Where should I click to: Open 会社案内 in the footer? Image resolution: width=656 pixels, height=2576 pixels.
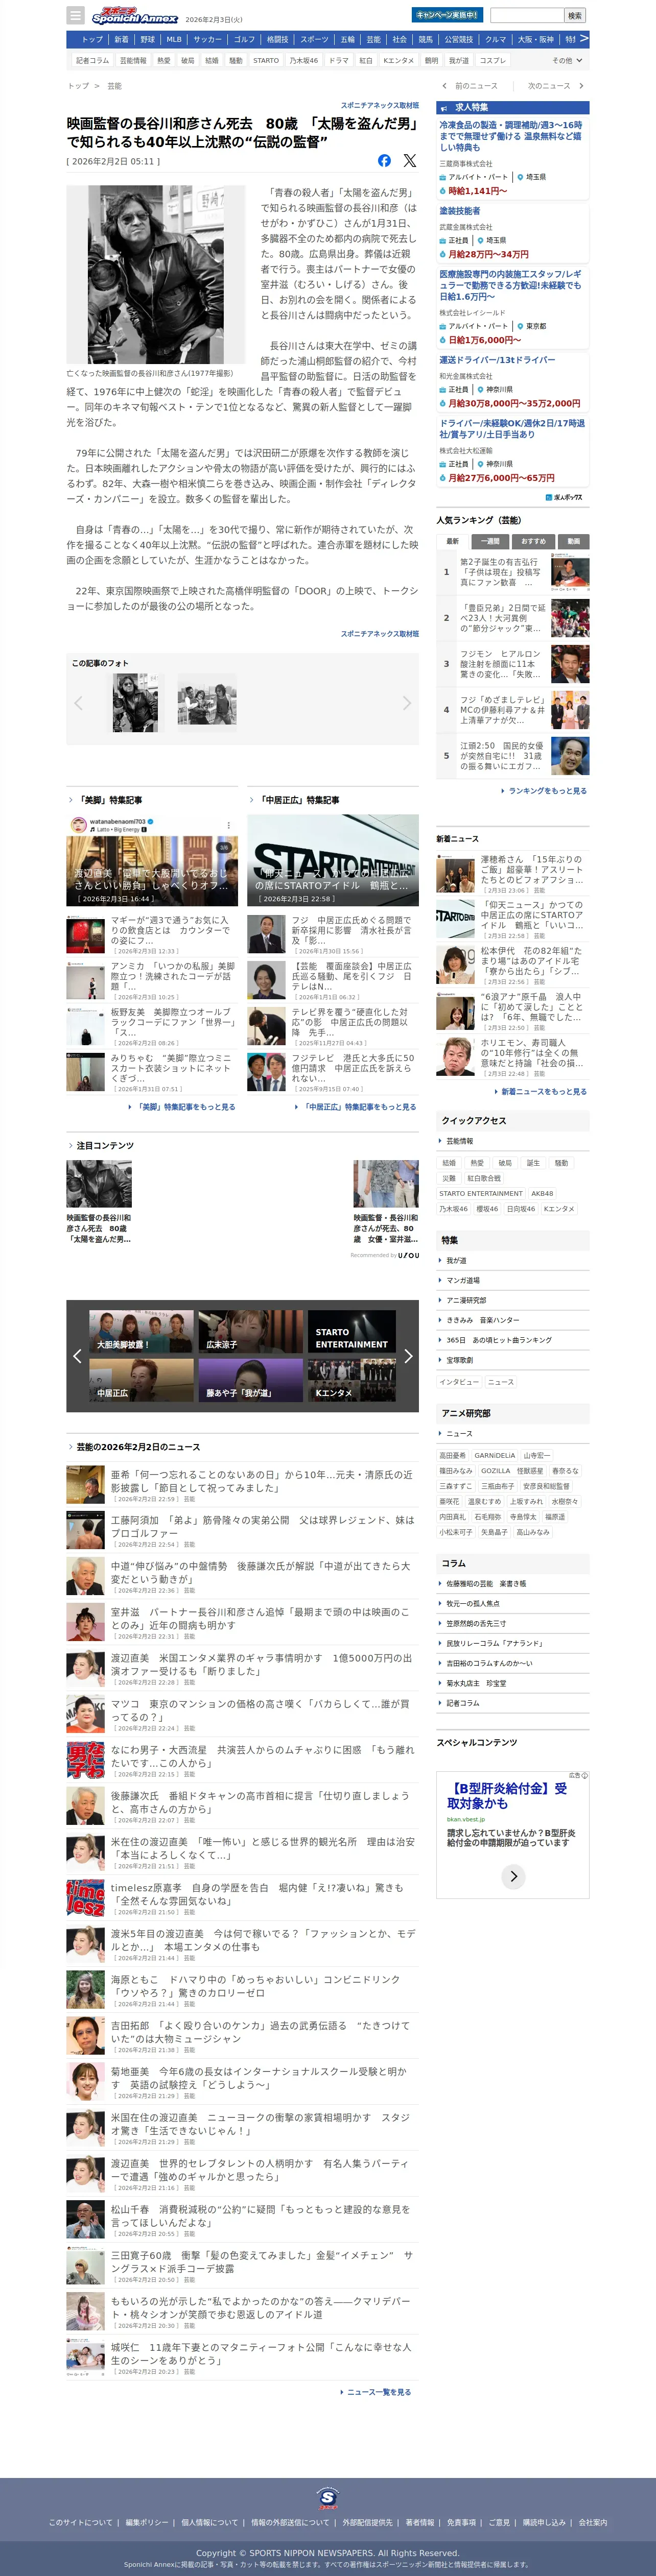point(593,2523)
